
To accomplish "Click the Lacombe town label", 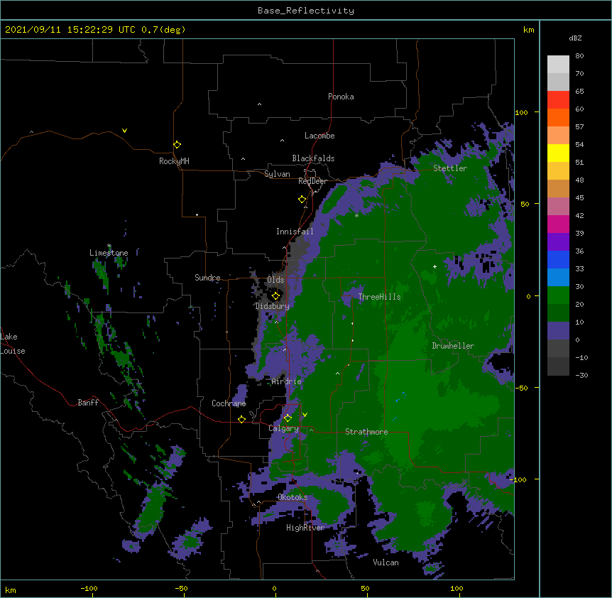I will click(x=319, y=136).
